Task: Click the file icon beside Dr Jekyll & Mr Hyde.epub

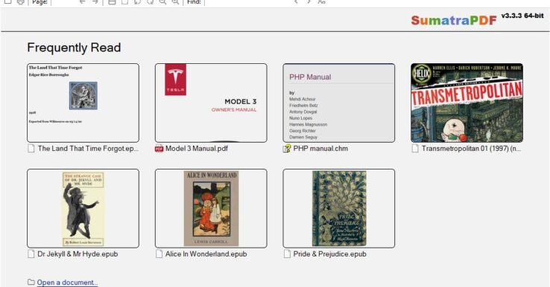Action: [x=31, y=254]
